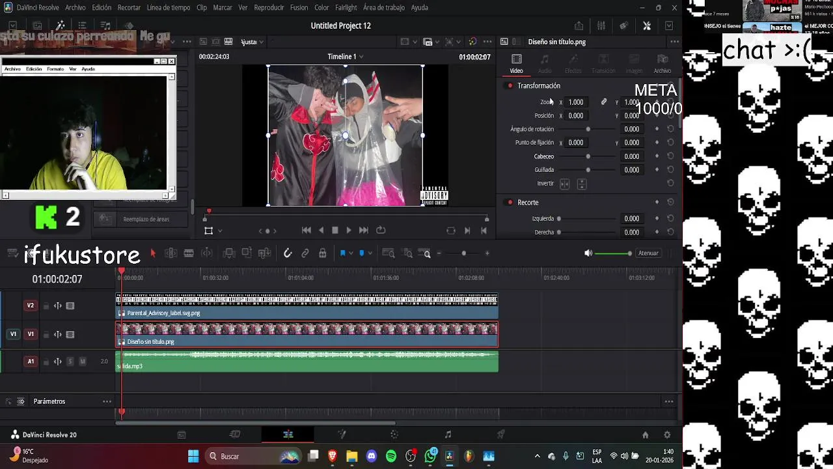This screenshot has height=469, width=833.
Task: Toggle auto track selector on V1
Action: [x=58, y=335]
